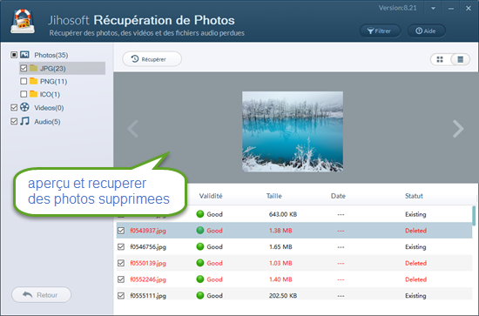Click green validity dot of f0550139.jpg
The width and height of the screenshot is (479, 316).
200,263
